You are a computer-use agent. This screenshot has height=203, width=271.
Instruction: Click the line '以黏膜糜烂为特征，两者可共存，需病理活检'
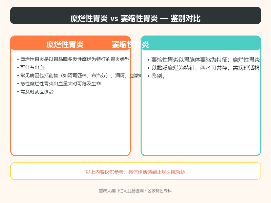(x=206, y=68)
